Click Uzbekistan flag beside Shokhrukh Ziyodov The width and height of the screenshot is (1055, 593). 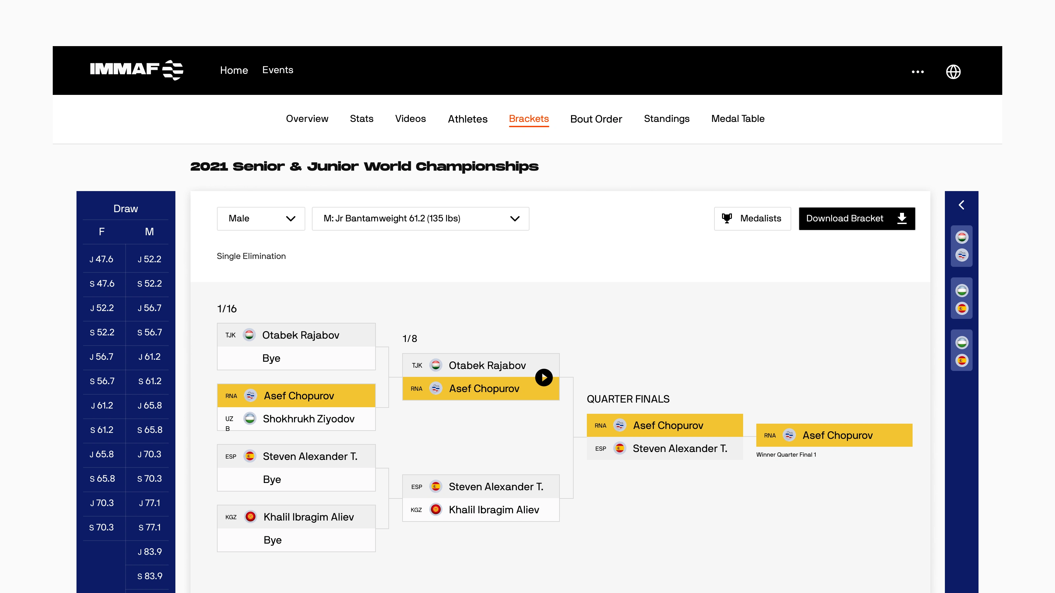point(250,418)
